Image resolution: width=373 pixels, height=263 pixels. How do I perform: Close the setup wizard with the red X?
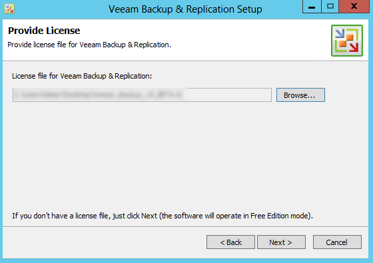point(354,7)
